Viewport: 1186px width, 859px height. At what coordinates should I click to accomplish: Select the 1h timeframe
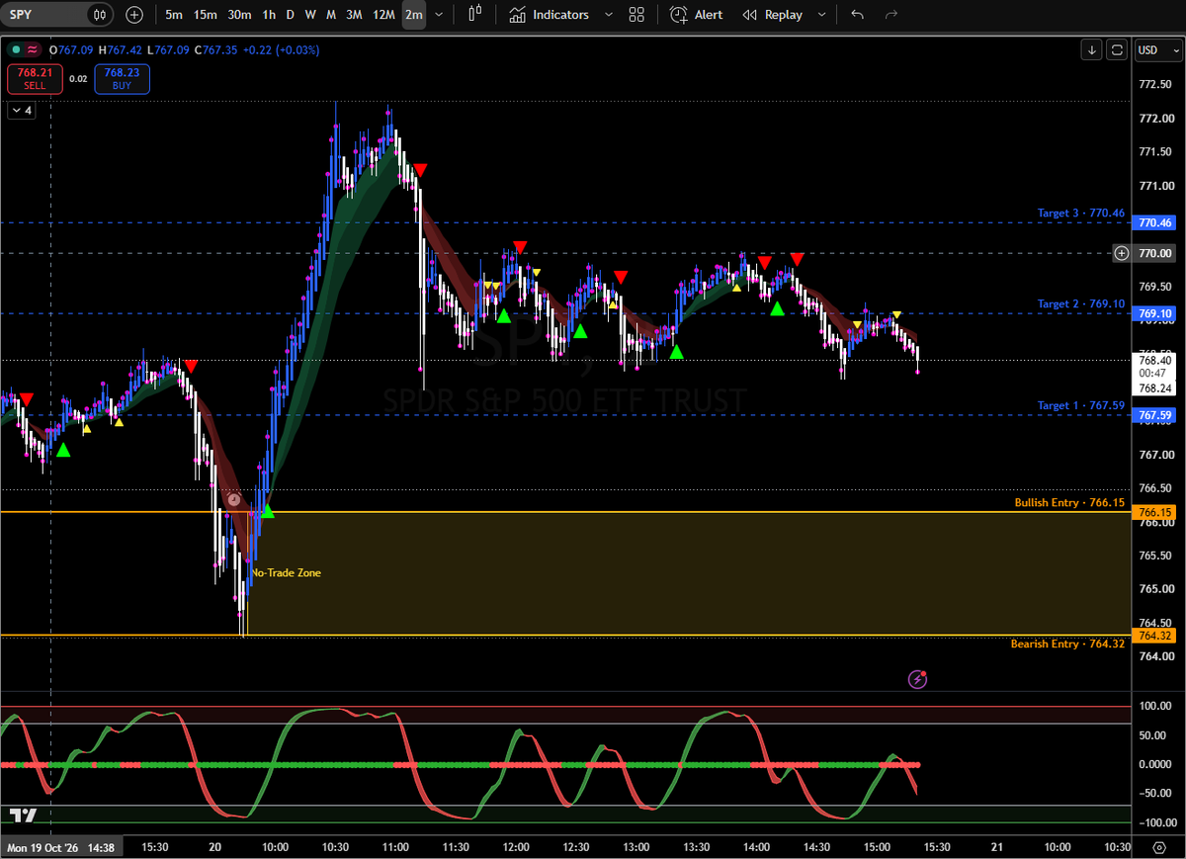point(269,15)
